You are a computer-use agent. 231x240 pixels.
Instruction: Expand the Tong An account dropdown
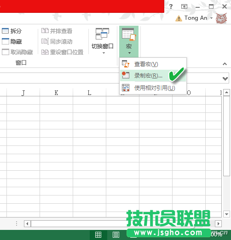coord(212,18)
